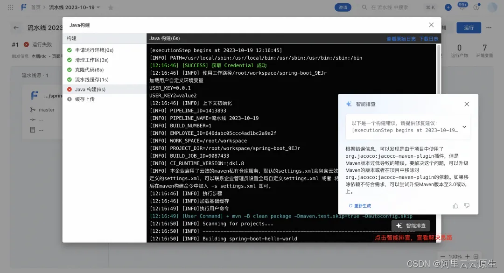This screenshot has width=504, height=273.
Task: Open the user avatar menu
Action: coord(492,7)
